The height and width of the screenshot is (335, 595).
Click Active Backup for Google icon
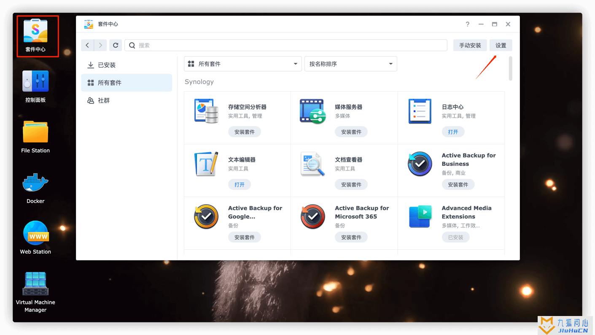click(x=206, y=216)
